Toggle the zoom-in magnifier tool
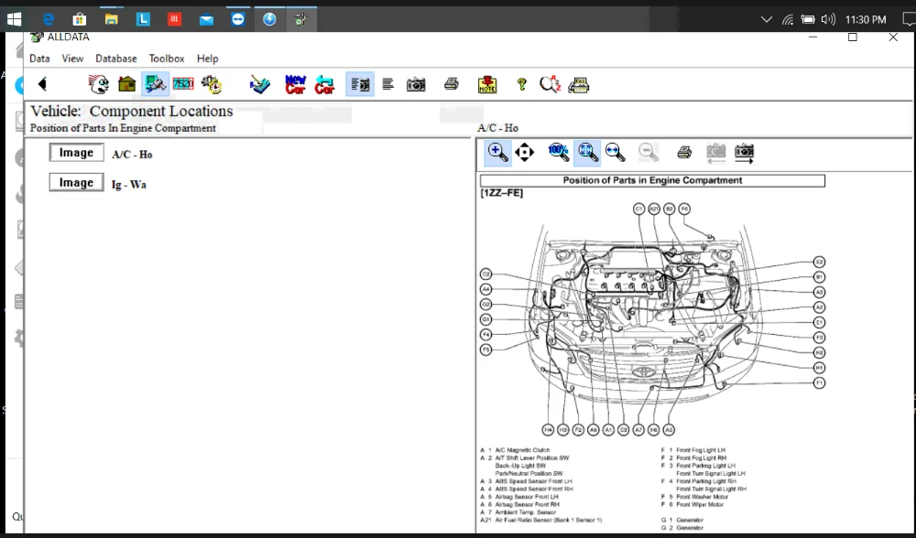The image size is (916, 538). (x=497, y=153)
